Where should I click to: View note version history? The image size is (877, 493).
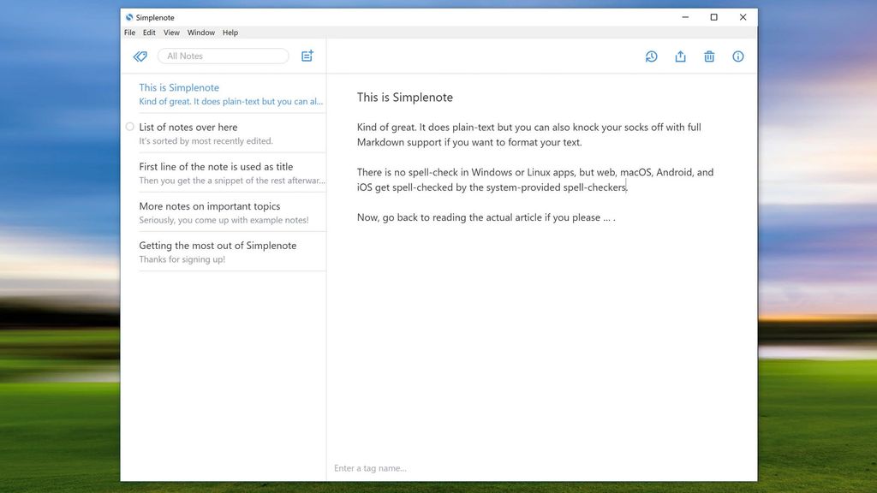click(651, 56)
